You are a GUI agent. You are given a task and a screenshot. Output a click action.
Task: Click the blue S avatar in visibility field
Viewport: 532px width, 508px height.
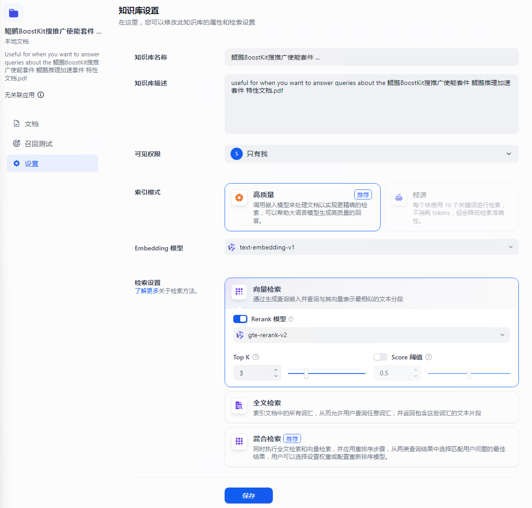236,154
